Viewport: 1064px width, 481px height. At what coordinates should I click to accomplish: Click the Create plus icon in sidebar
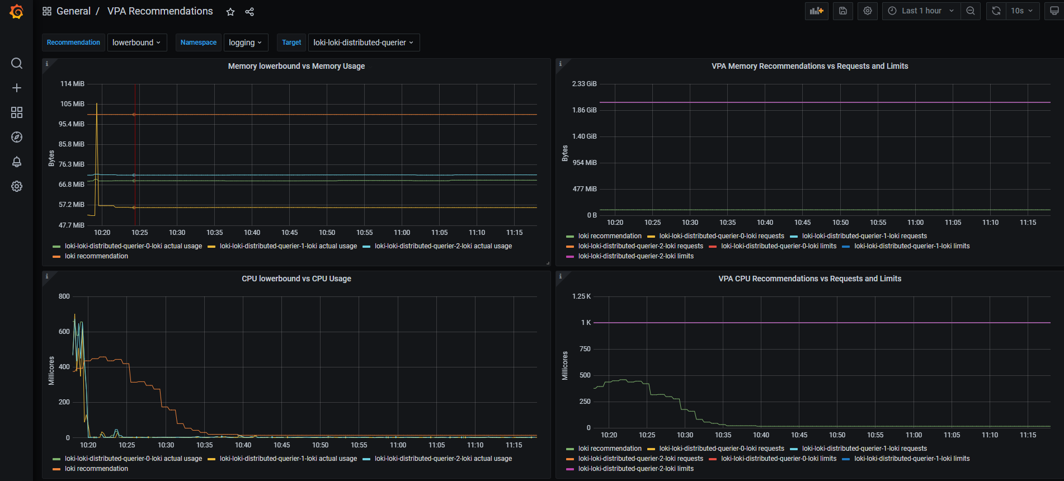click(x=17, y=88)
